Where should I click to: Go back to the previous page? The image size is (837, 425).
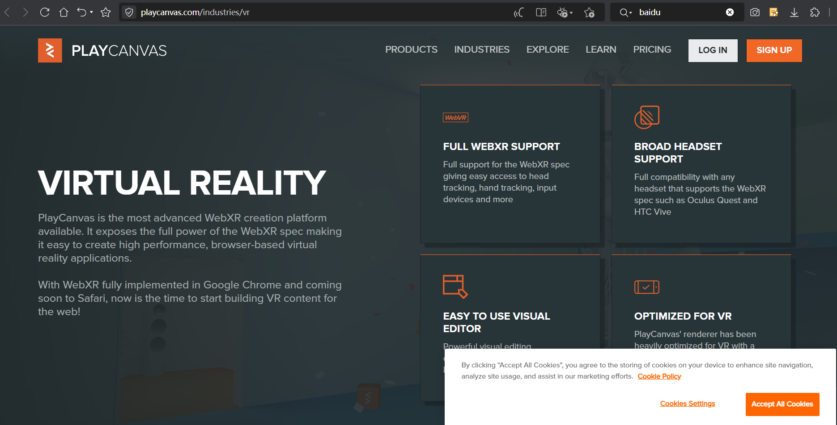(7, 12)
